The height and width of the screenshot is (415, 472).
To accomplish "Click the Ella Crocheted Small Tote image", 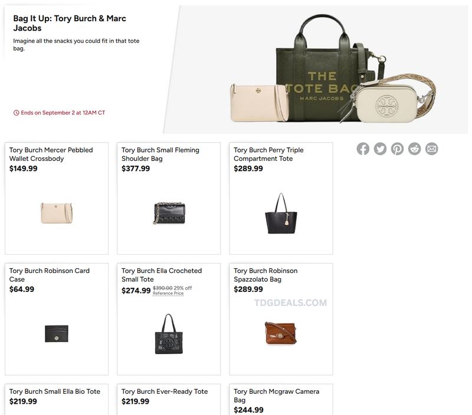I will point(169,334).
